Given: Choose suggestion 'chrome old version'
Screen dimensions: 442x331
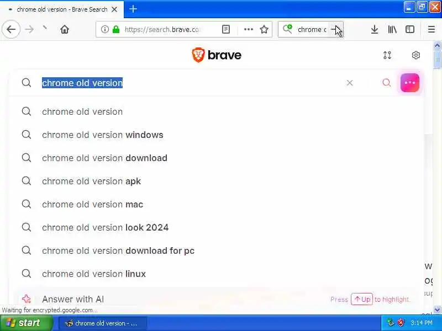Looking at the screenshot, I should coord(216,112).
